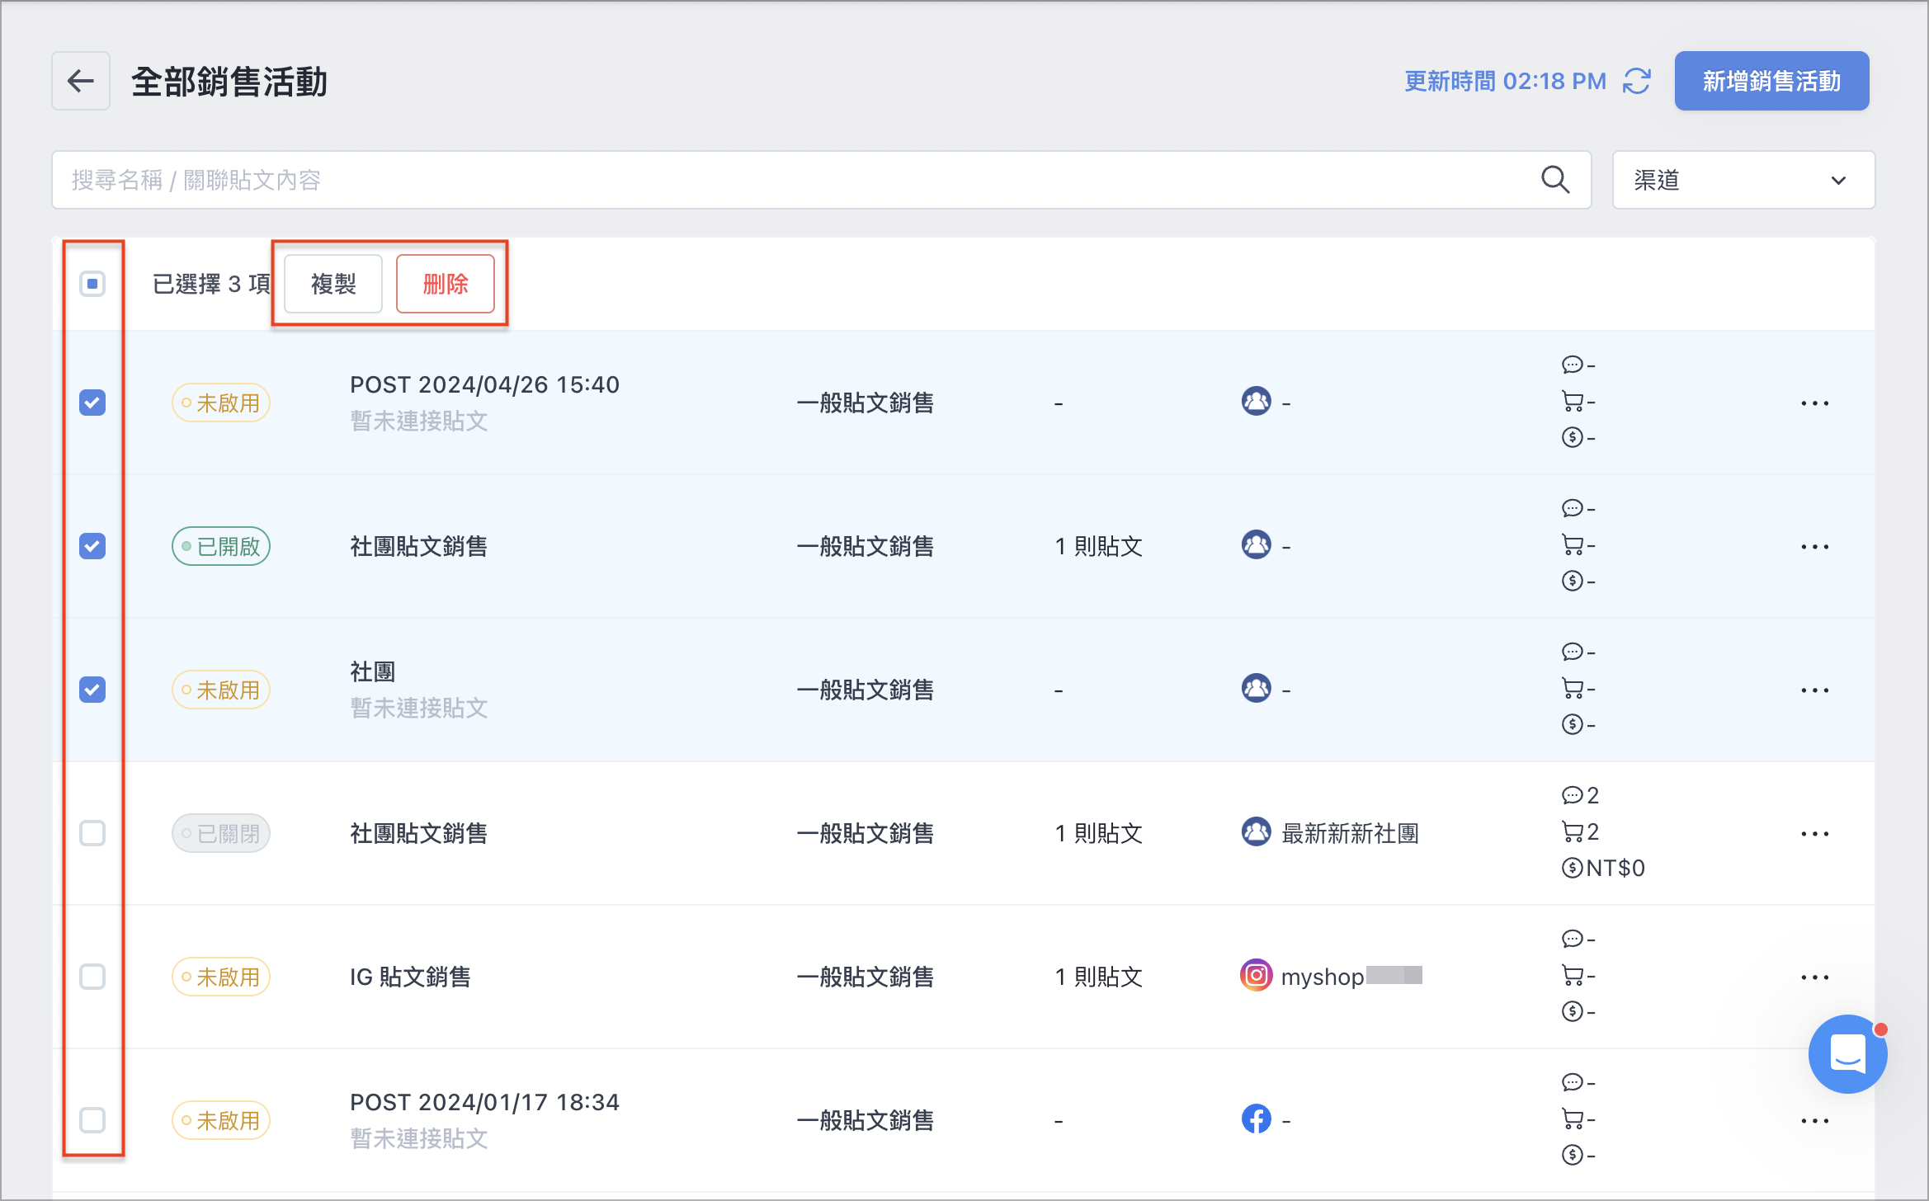The height and width of the screenshot is (1201, 1929).
Task: Uncheck the enabled 社團貼文銷售 row checkbox
Action: [92, 546]
